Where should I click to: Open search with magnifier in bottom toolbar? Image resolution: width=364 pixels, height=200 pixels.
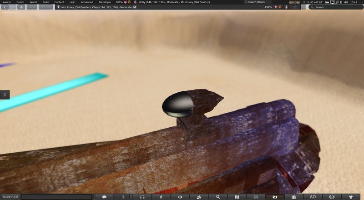click(x=218, y=197)
